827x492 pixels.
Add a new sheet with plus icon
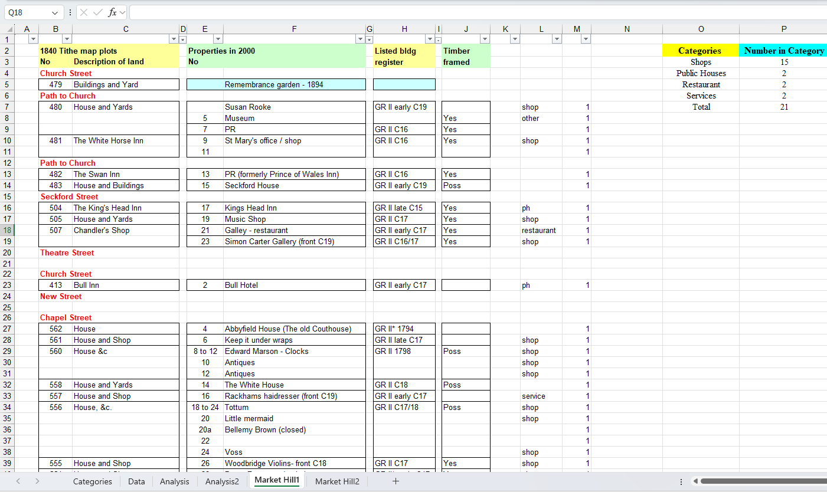(395, 481)
